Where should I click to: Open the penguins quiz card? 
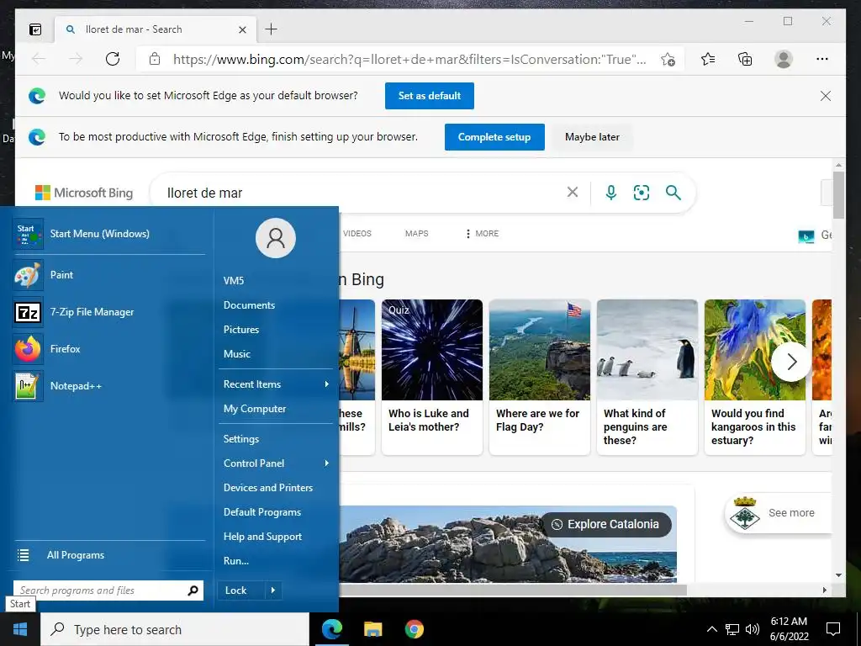(647, 377)
